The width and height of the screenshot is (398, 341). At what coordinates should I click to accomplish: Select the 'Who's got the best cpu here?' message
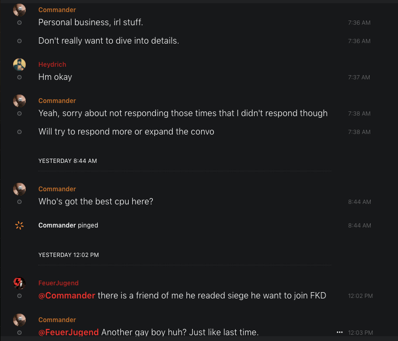(96, 202)
